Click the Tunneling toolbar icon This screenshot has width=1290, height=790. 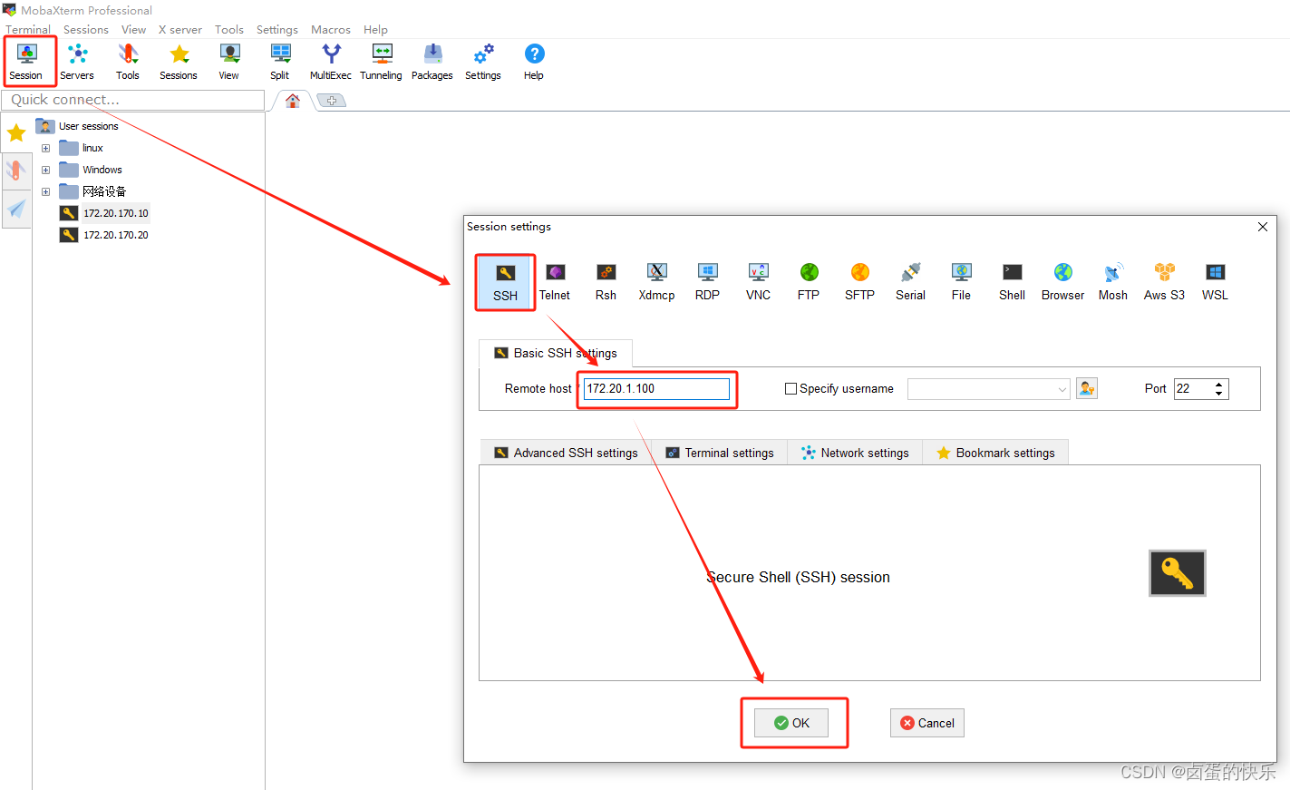coord(382,62)
